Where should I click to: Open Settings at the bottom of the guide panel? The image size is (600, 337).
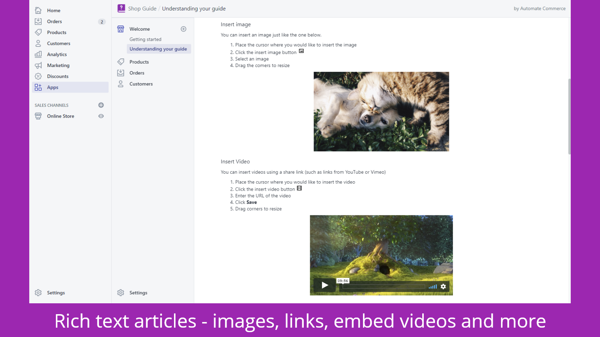[x=138, y=292]
